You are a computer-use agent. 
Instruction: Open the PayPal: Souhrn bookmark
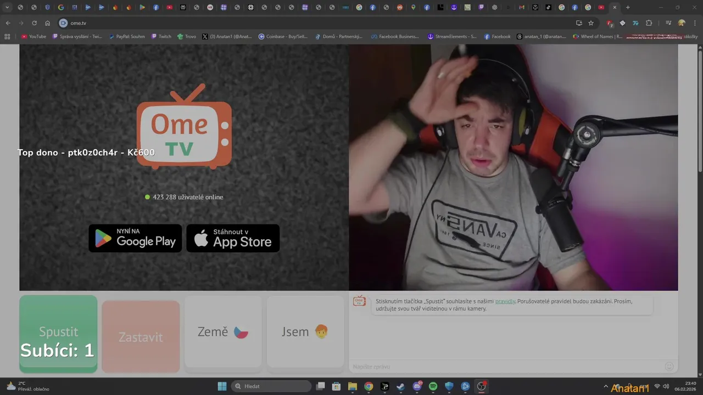126,36
